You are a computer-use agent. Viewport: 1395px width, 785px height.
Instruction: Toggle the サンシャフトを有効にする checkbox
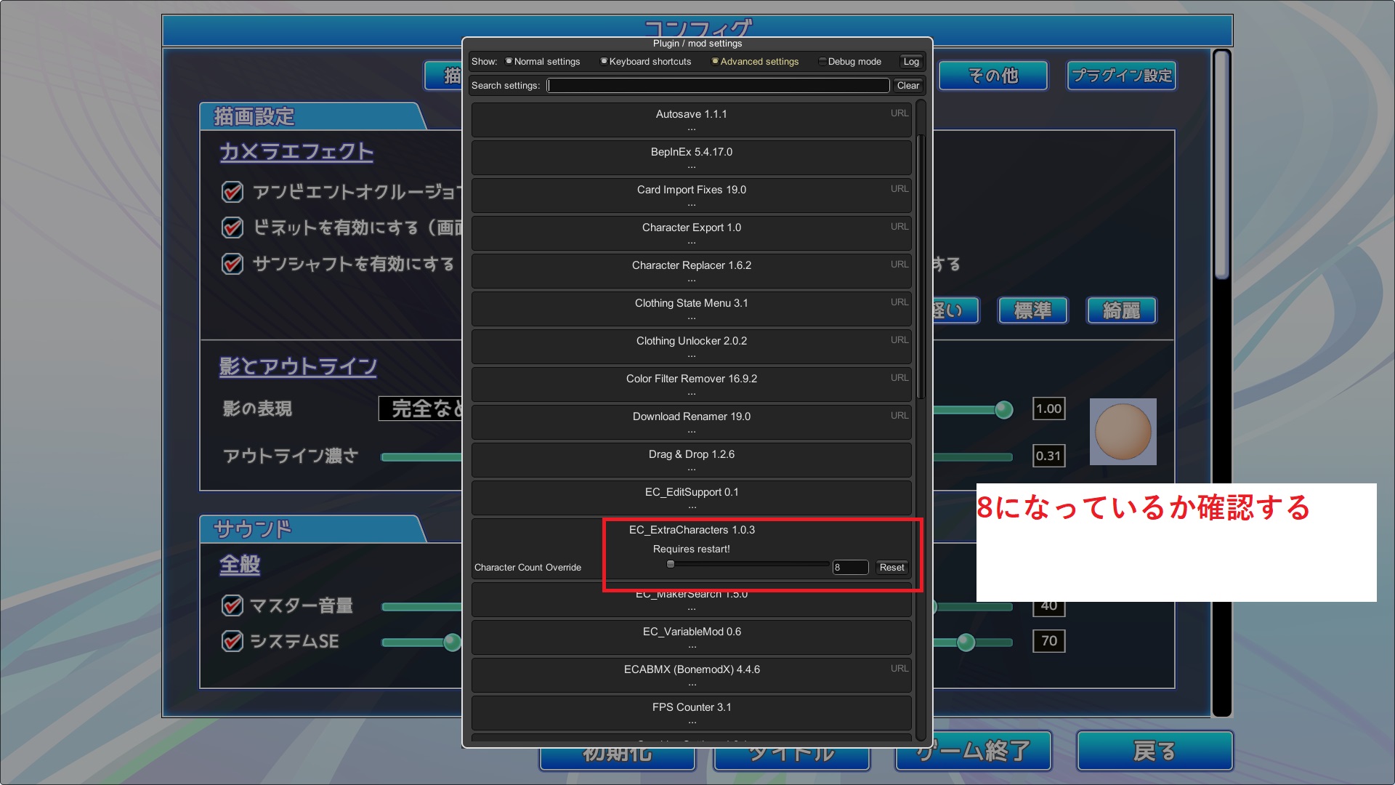tap(232, 264)
